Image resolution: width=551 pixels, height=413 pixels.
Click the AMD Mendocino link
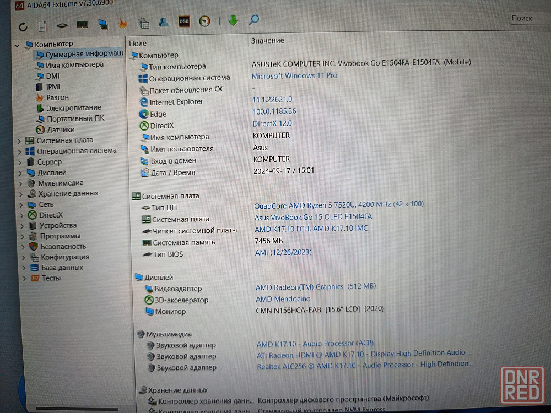pyautogui.click(x=283, y=299)
